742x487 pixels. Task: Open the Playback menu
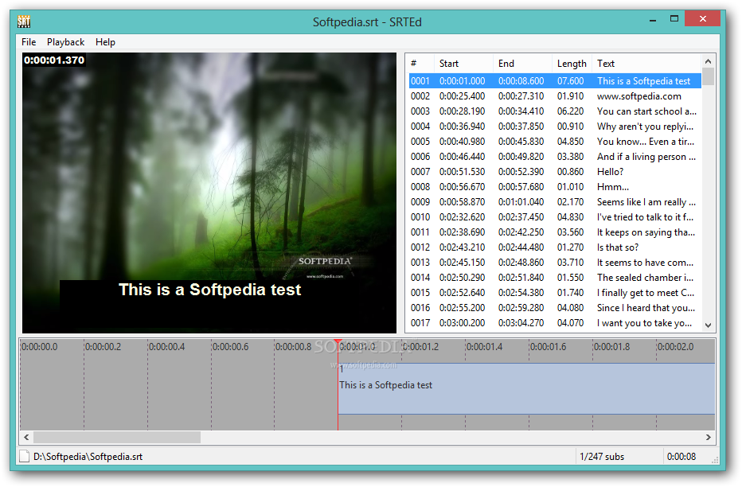65,42
